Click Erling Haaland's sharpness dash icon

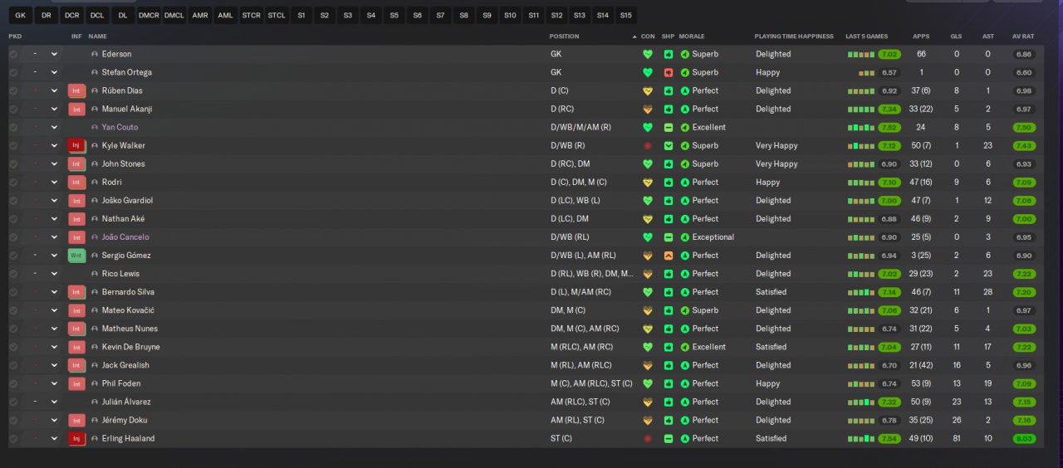point(669,438)
